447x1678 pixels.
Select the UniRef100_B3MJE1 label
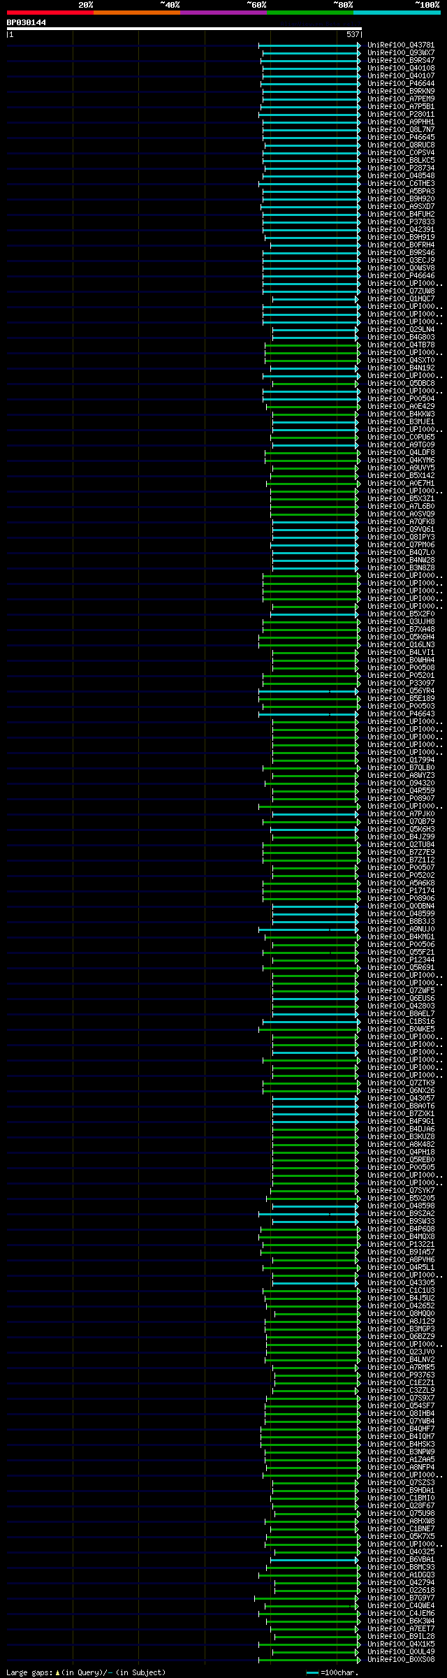(401, 422)
